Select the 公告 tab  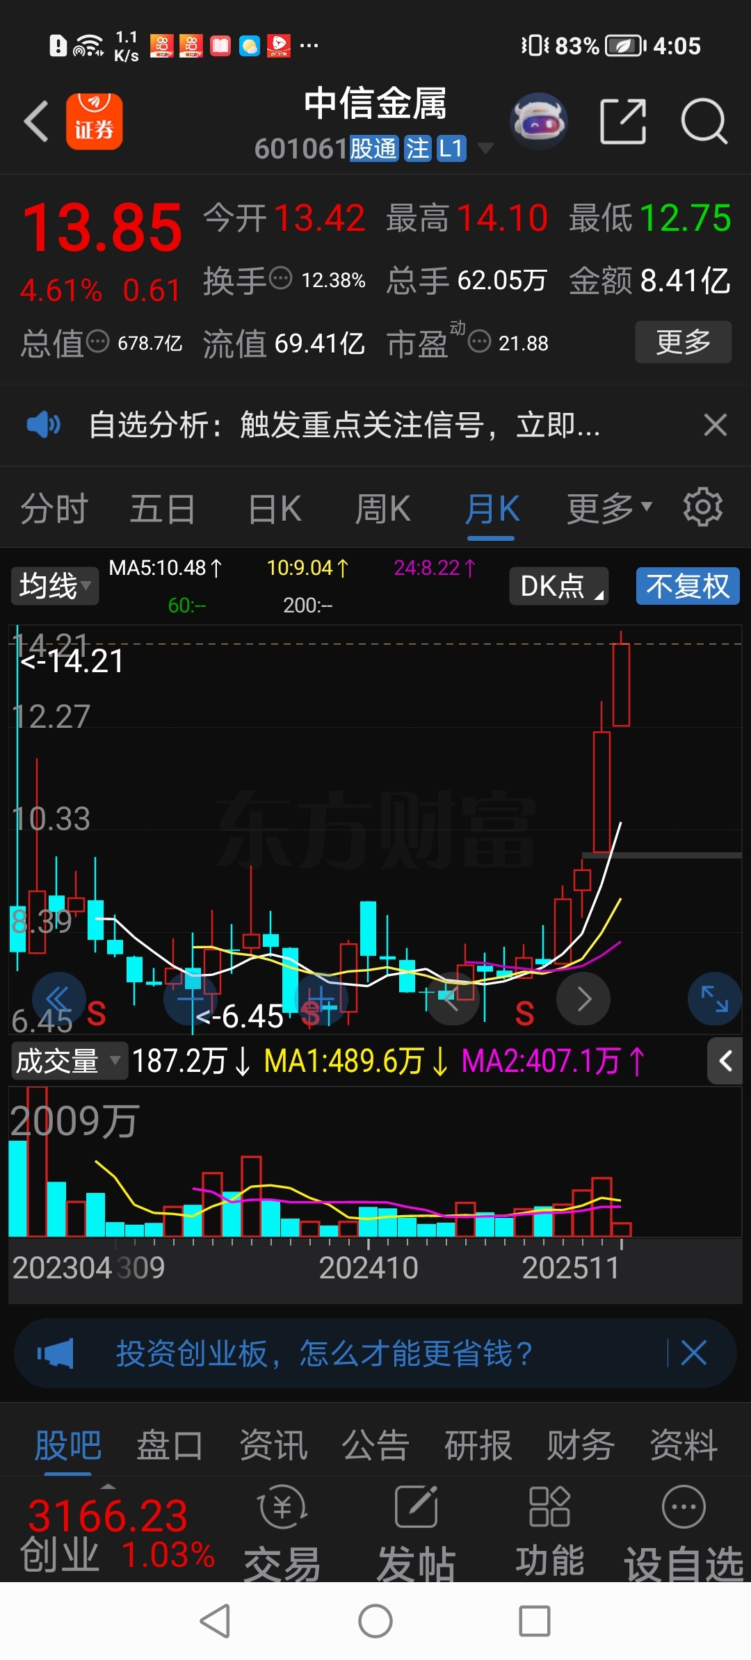(x=375, y=1446)
